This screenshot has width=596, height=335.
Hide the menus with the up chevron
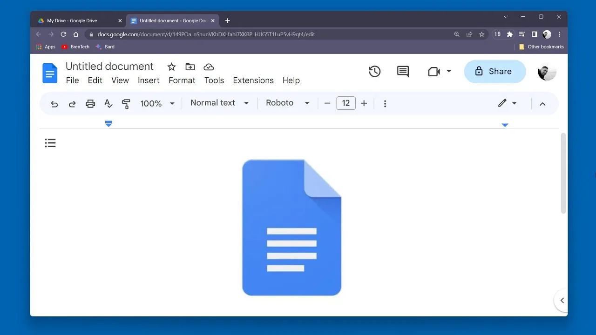[542, 104]
